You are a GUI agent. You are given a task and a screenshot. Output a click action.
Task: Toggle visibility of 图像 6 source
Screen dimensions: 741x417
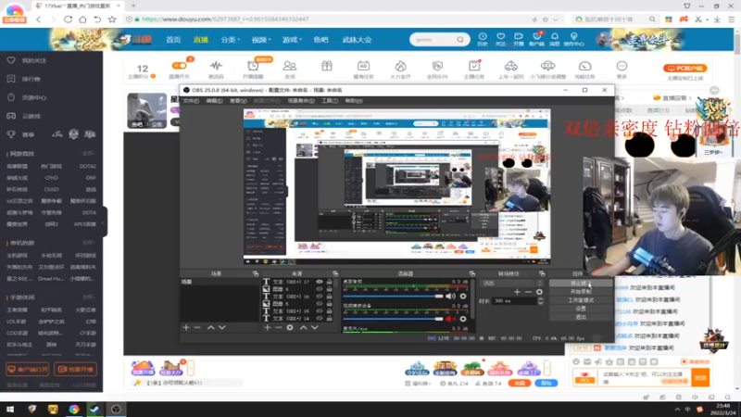pos(320,289)
